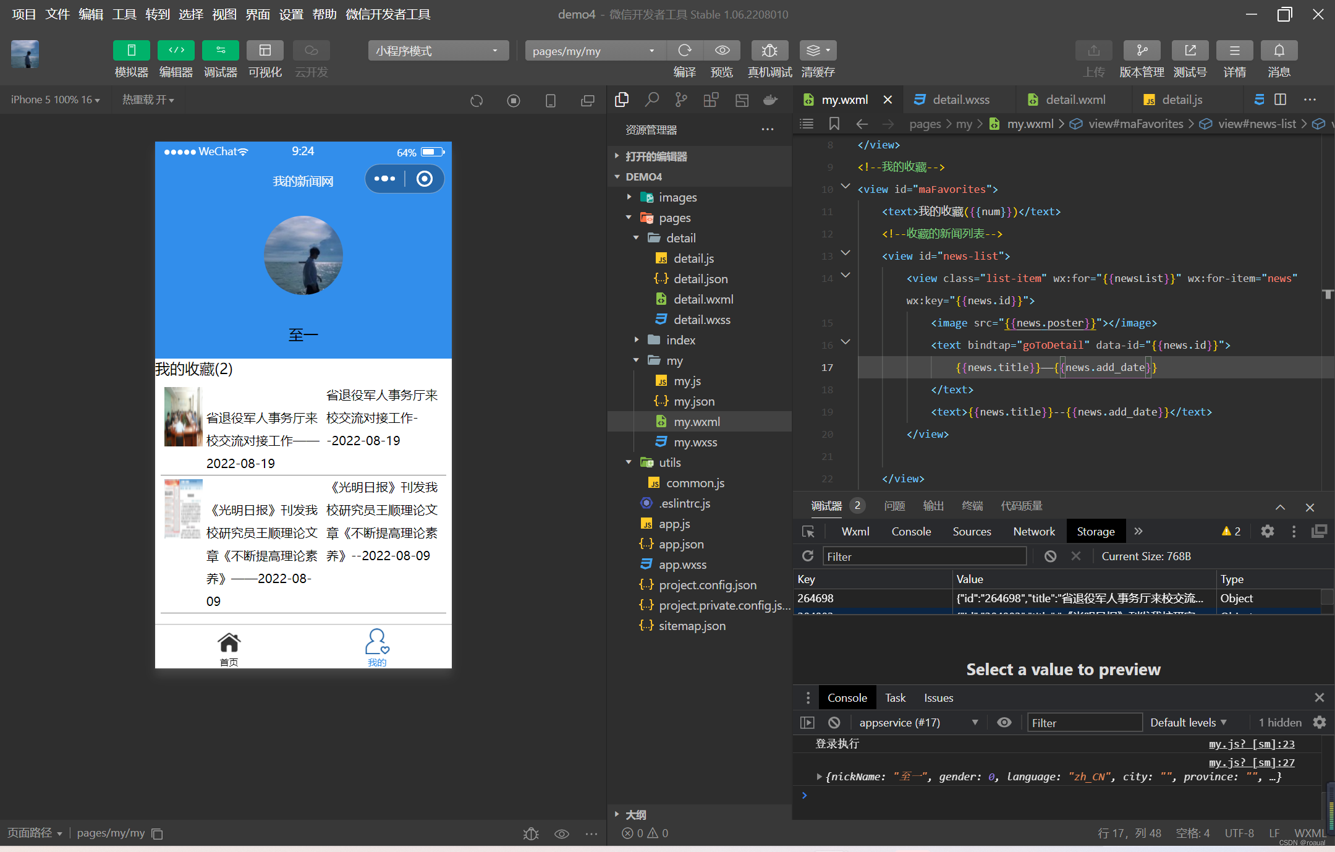The height and width of the screenshot is (852, 1335).
Task: Open the source control branch icon
Action: coord(681,100)
